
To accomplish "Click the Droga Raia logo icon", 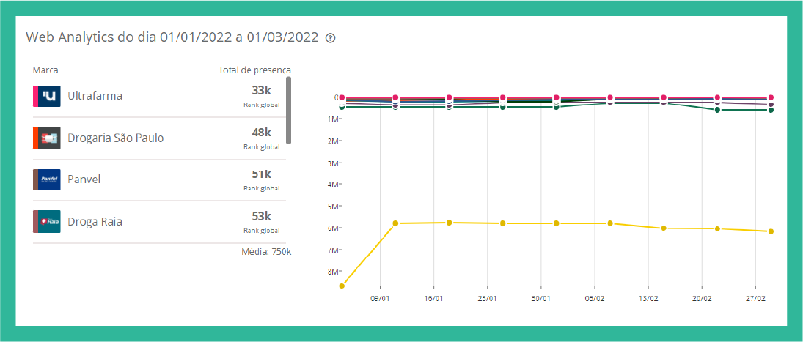I will pyautogui.click(x=49, y=221).
